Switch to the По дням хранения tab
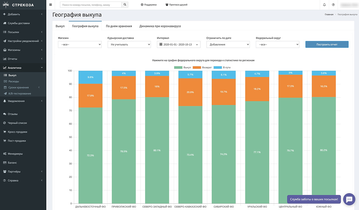Viewport: 359px width, 210px height. point(119,26)
